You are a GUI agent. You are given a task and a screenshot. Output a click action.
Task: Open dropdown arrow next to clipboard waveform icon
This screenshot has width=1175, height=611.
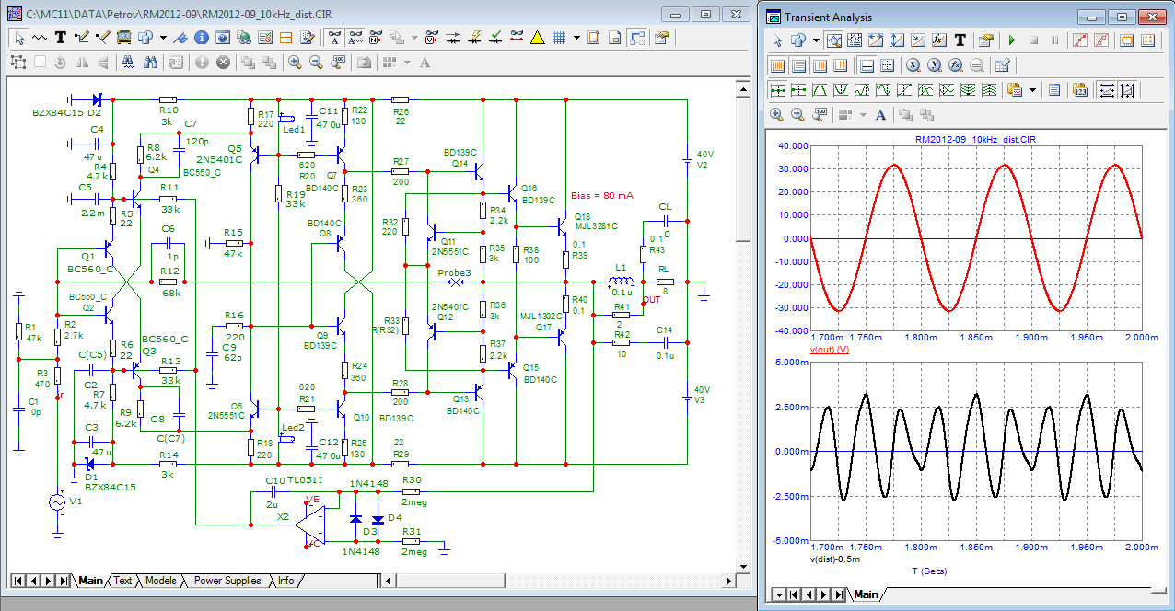(1032, 90)
